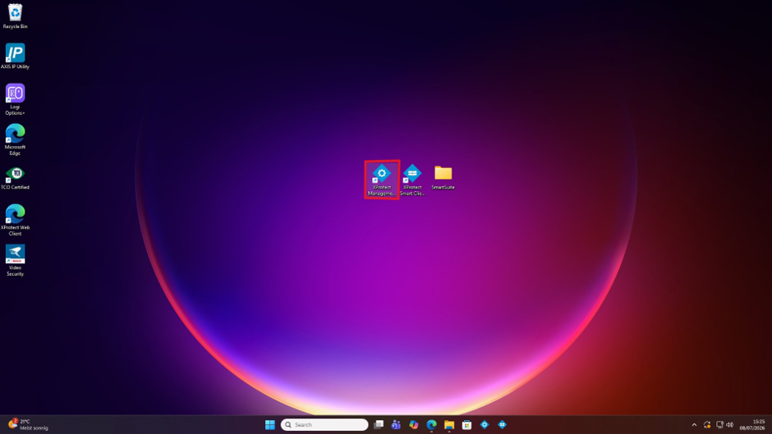Open network settings tray icon
The image size is (772, 434).
[x=719, y=425]
